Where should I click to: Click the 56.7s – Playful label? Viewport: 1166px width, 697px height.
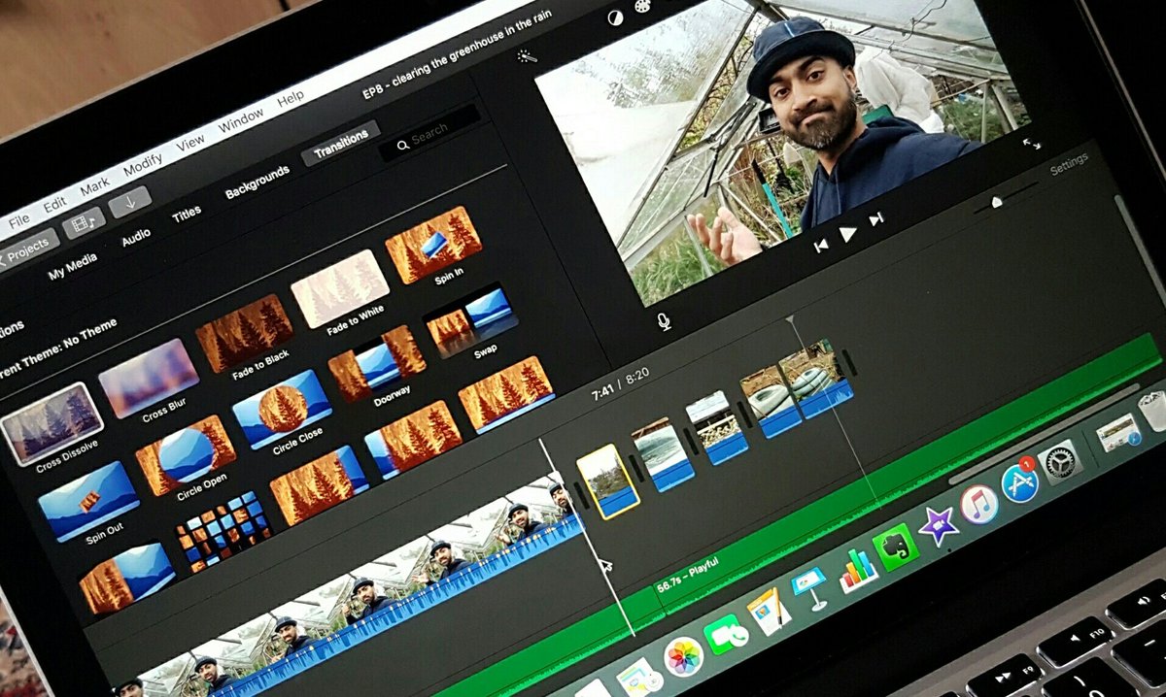(x=688, y=575)
